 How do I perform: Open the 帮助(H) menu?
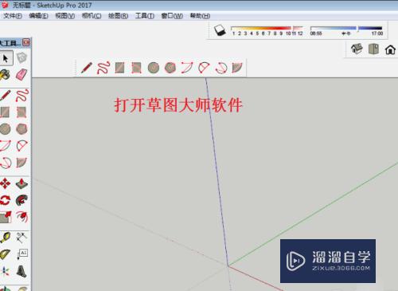pyautogui.click(x=200, y=16)
